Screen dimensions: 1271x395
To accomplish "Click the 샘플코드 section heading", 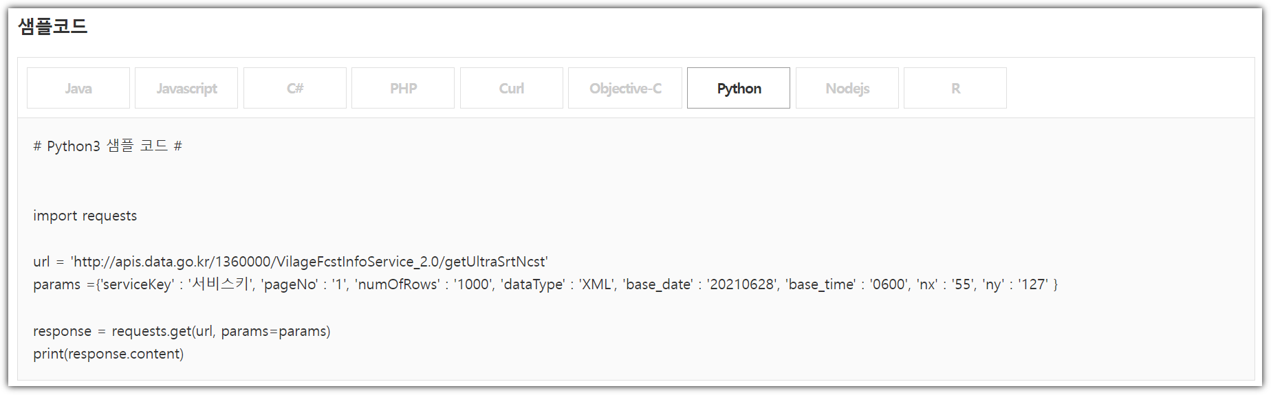I will [x=53, y=26].
